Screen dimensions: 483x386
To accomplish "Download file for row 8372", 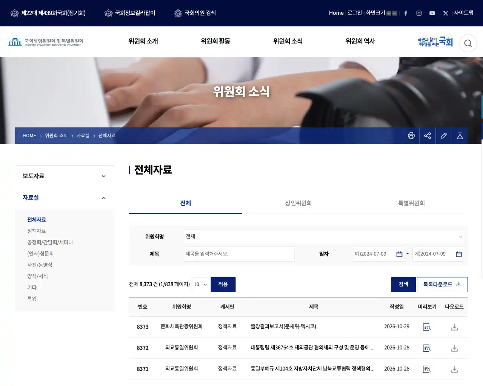I will (x=454, y=348).
